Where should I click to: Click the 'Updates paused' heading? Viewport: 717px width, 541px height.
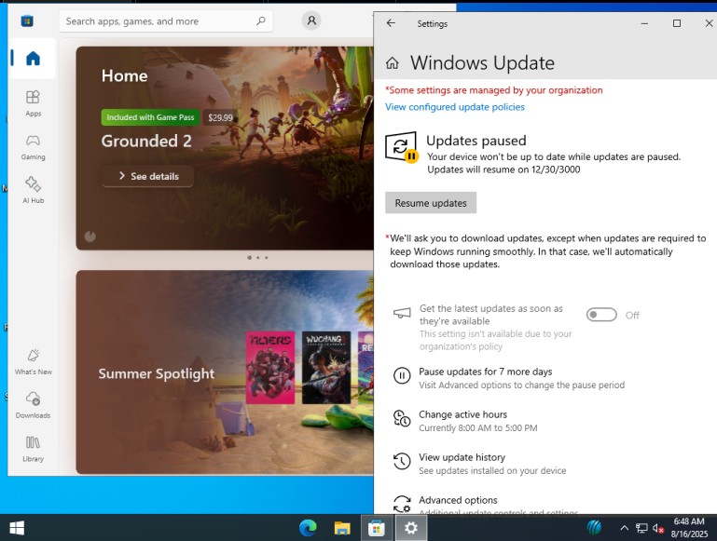click(x=476, y=141)
